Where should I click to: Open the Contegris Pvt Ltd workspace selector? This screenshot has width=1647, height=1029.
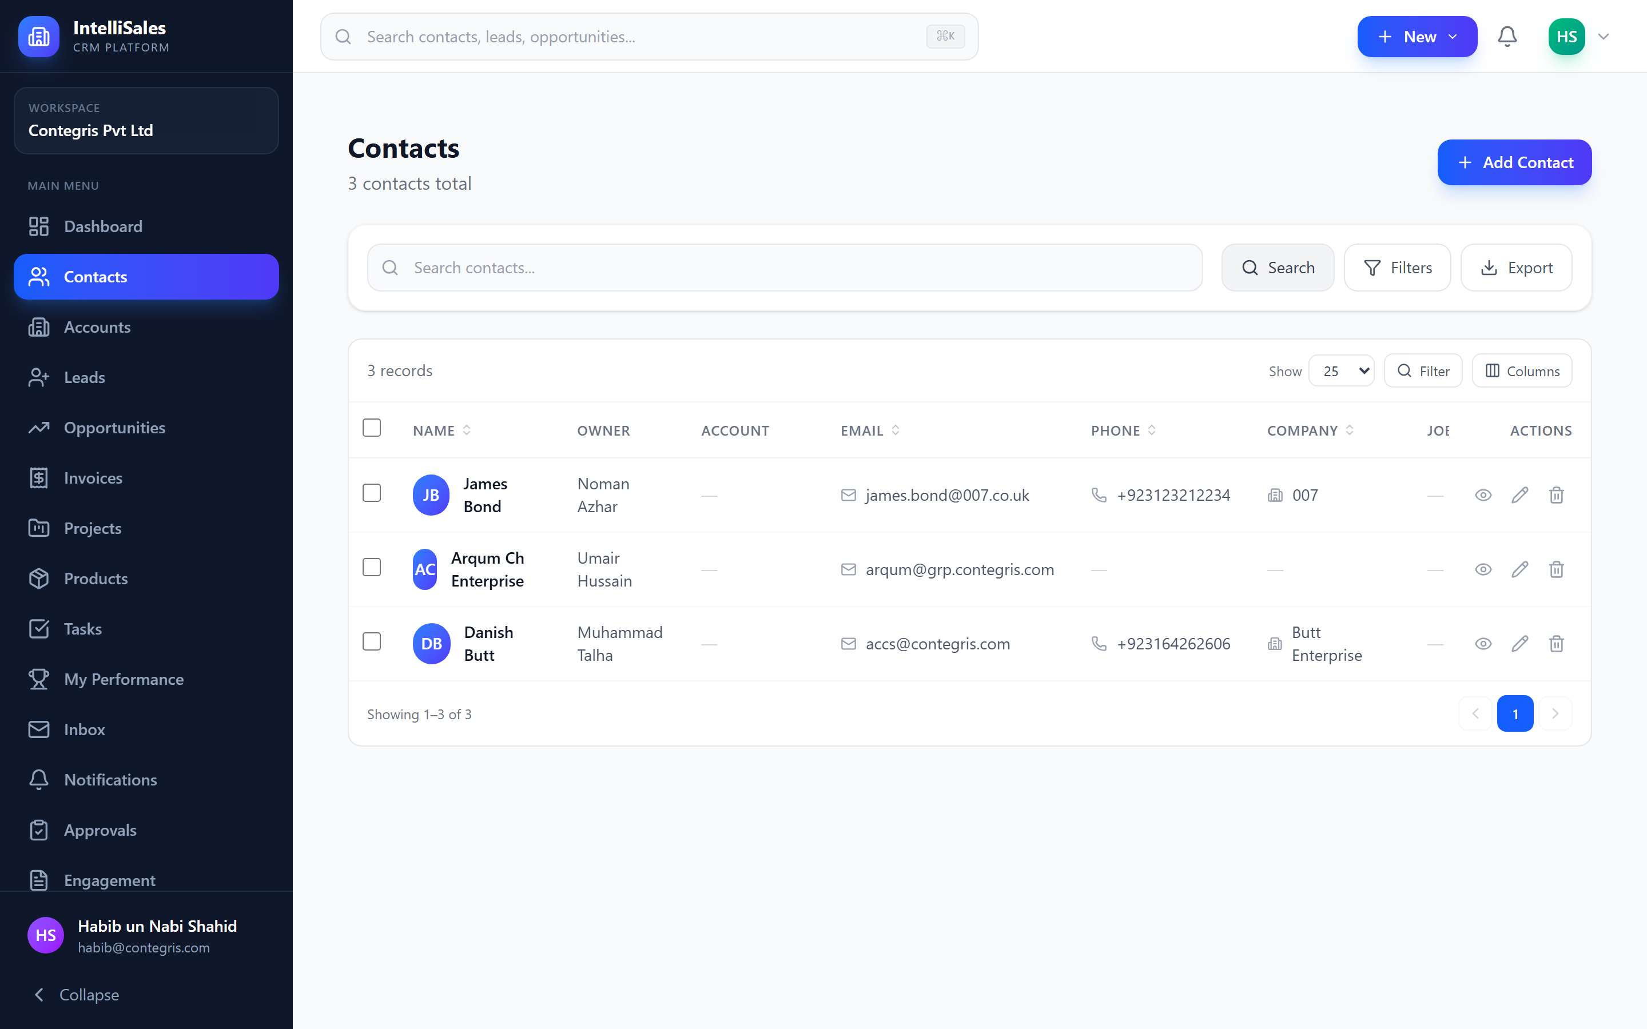pyautogui.click(x=146, y=121)
